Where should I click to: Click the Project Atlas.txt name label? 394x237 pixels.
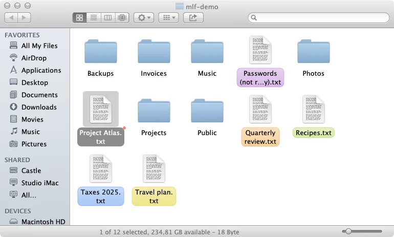100,137
